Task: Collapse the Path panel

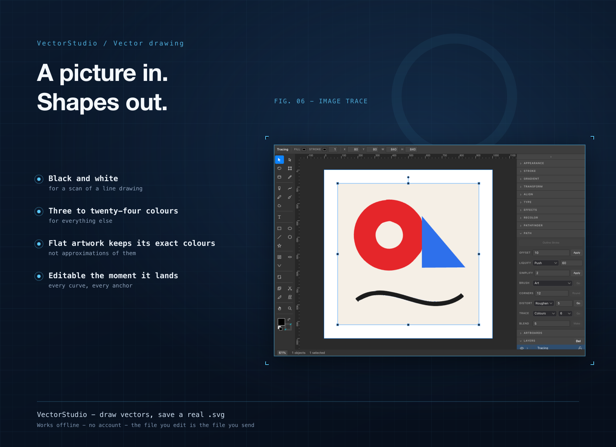Action: [x=551, y=233]
